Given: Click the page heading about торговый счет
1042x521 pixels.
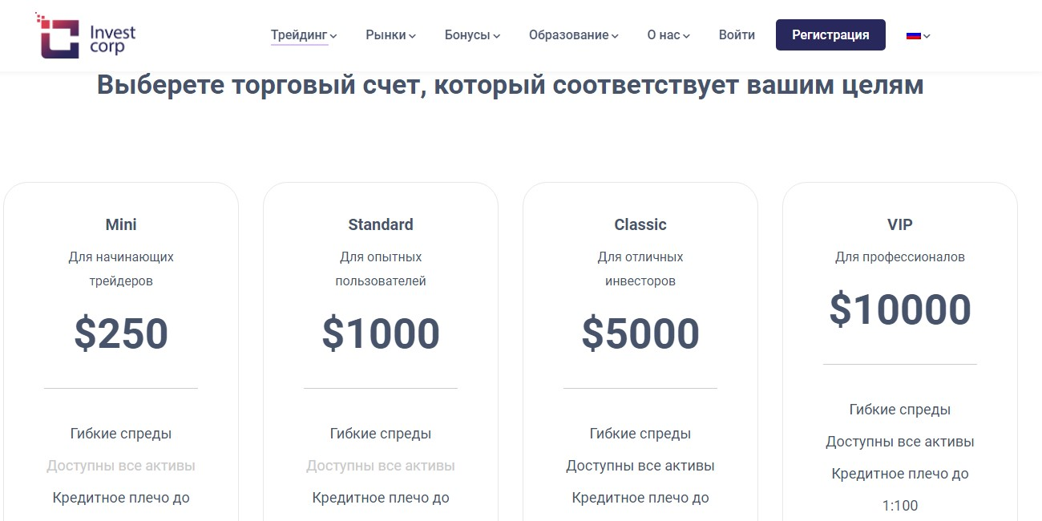Looking at the screenshot, I should click(510, 86).
